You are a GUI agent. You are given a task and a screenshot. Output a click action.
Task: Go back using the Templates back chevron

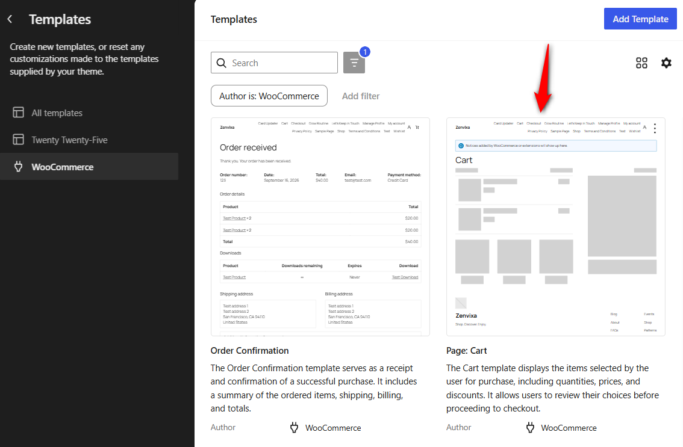(x=10, y=19)
